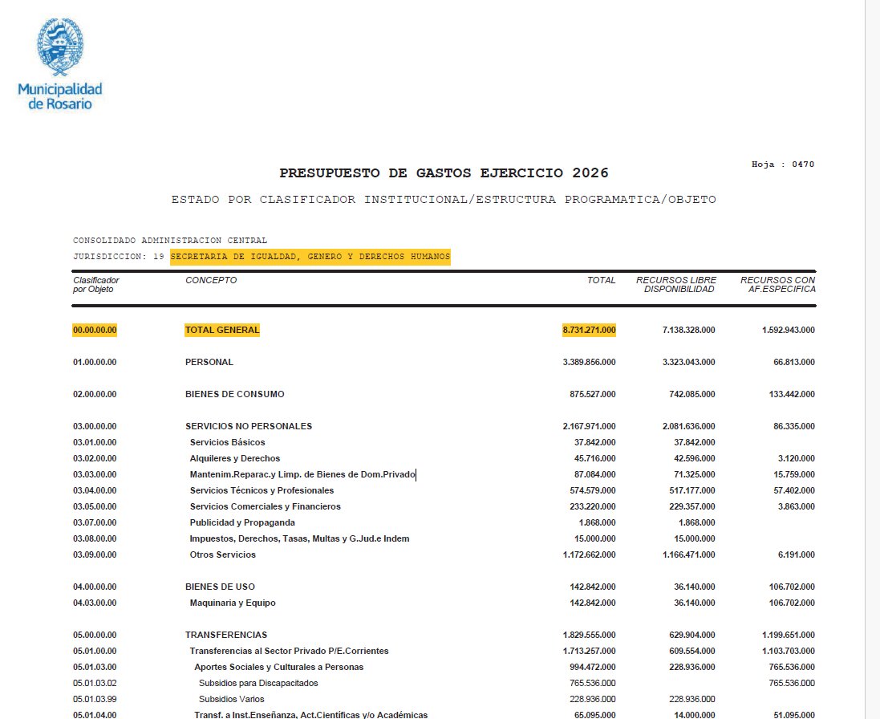Click the 'TRANSFERENCIAS' concept
Viewport: 880px width, 719px height.
click(x=226, y=635)
